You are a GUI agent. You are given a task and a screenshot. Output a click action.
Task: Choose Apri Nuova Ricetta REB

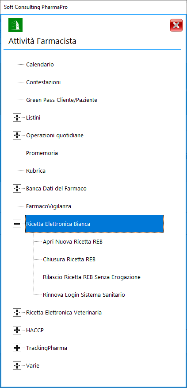[73, 242]
